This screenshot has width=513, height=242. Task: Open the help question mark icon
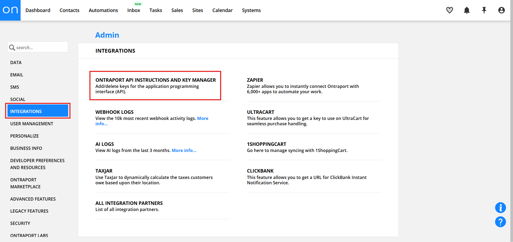[500, 222]
